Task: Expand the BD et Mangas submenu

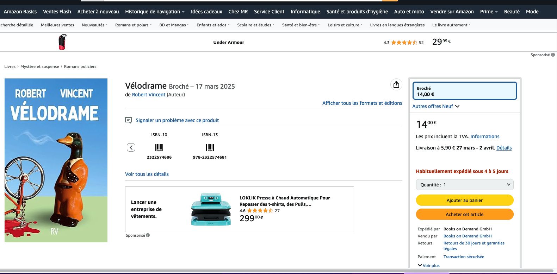Action: pyautogui.click(x=174, y=25)
